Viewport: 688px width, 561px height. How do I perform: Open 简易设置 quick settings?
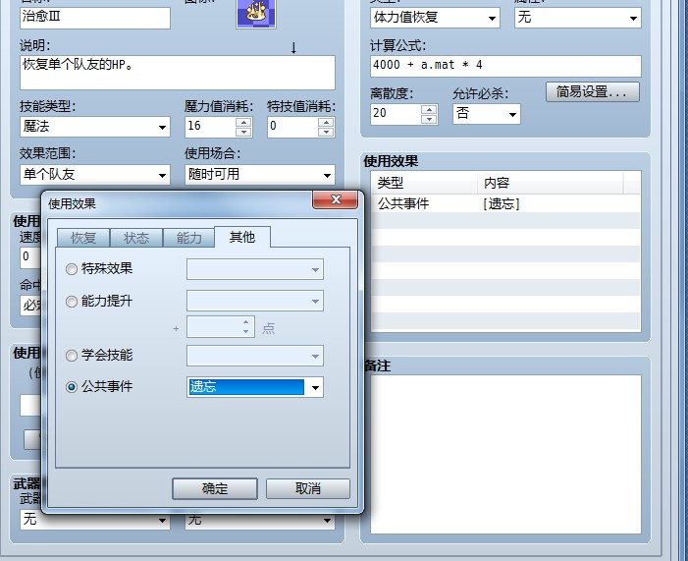pos(593,91)
